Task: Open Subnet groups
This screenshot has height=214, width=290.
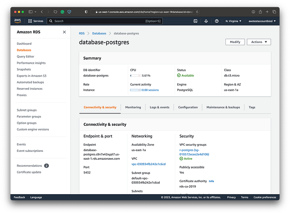Action: (x=27, y=110)
